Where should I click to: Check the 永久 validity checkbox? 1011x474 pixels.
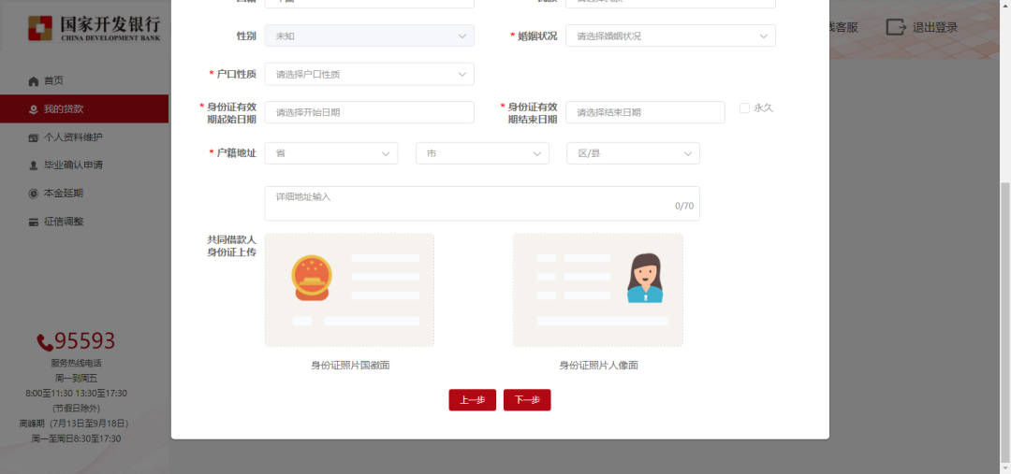click(745, 108)
